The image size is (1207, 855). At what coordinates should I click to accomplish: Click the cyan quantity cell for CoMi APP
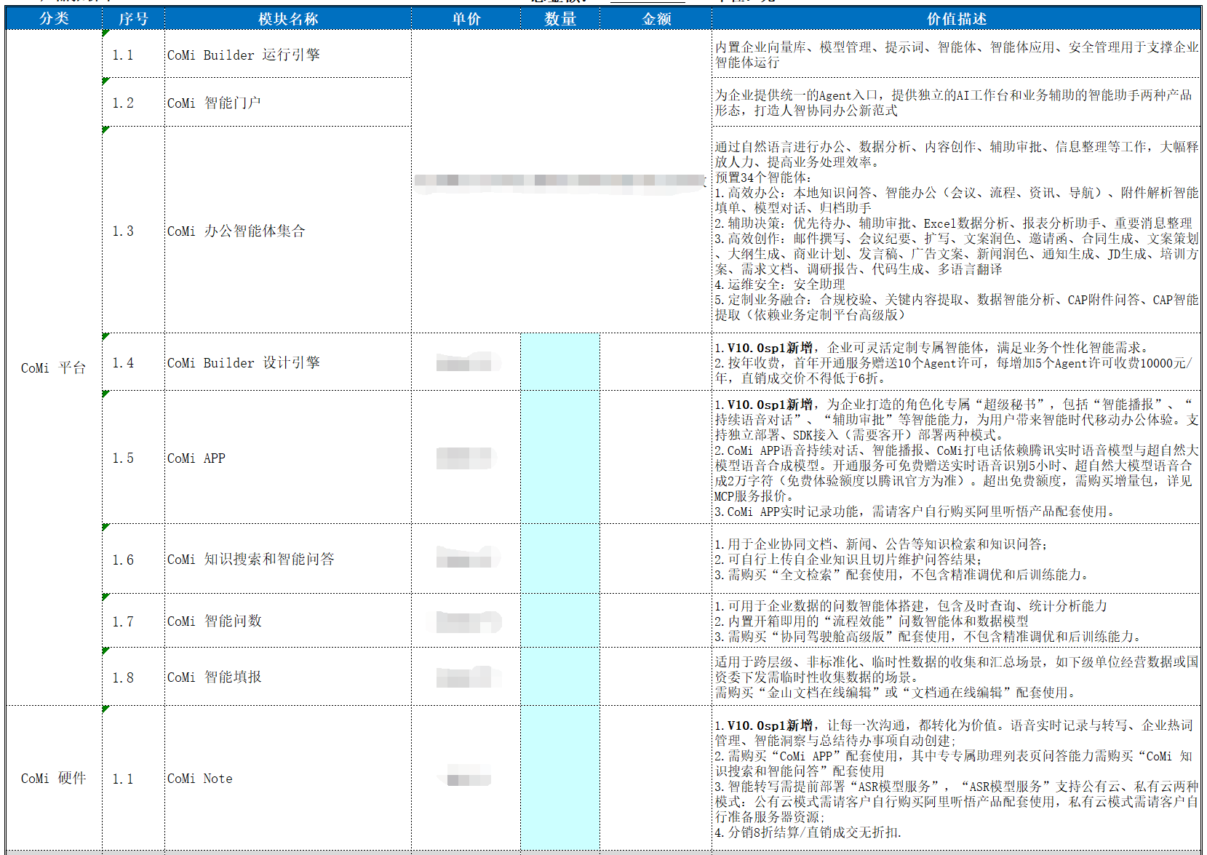coord(560,458)
